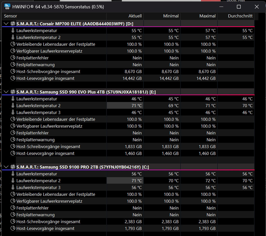Click the clock icon of Corsair Festplattenfehler
Screen dimensions: 266x236
(13, 58)
